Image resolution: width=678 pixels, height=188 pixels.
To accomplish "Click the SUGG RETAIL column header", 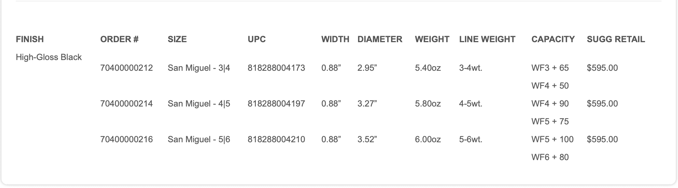I will pos(616,39).
